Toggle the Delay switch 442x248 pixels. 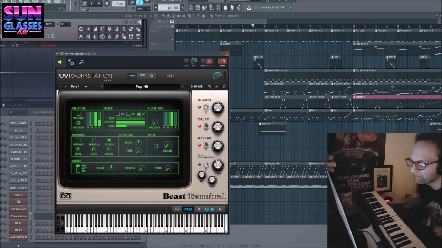tap(206, 126)
